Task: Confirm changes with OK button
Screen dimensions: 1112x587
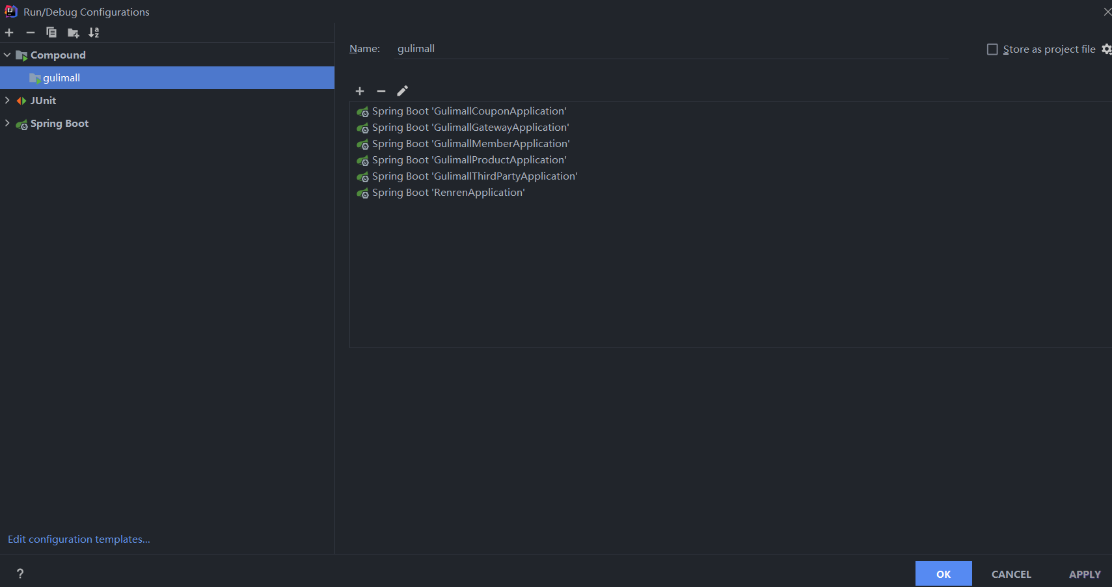Action: click(x=943, y=573)
